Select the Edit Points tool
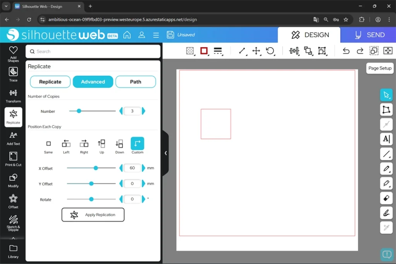396x264 pixels. point(386,110)
